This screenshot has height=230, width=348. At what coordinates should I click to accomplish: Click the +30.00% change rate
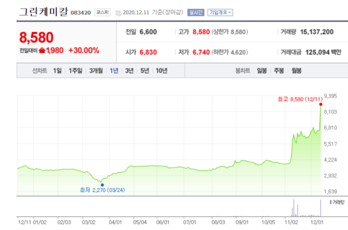84,51
